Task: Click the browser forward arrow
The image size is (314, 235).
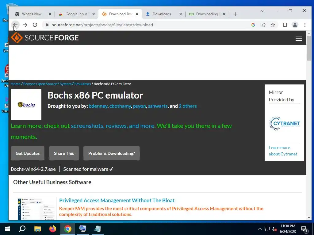Action: 25,25
